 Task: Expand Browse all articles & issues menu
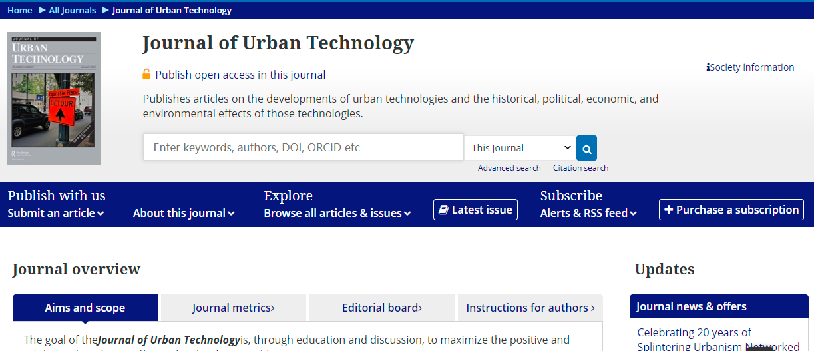tap(337, 213)
